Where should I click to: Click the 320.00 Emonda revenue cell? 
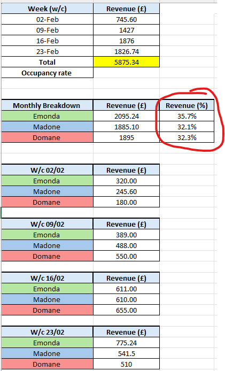(126, 181)
